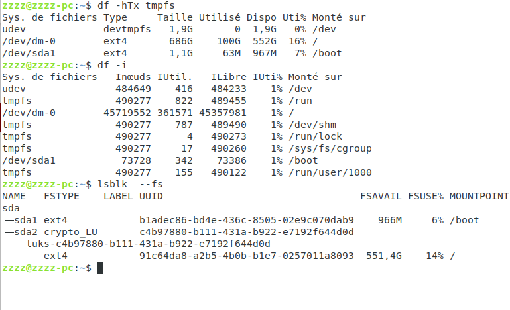Viewport: 510px width, 310px height.
Task: Click the 'lsblk --fs' command text
Action: (x=130, y=184)
